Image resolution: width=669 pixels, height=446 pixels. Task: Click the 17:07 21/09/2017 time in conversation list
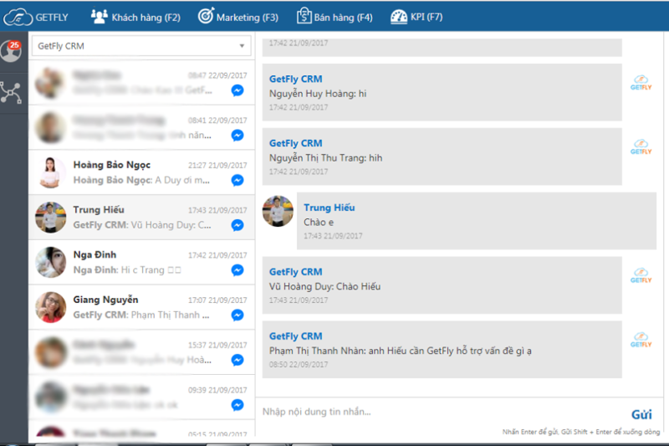coord(217,300)
